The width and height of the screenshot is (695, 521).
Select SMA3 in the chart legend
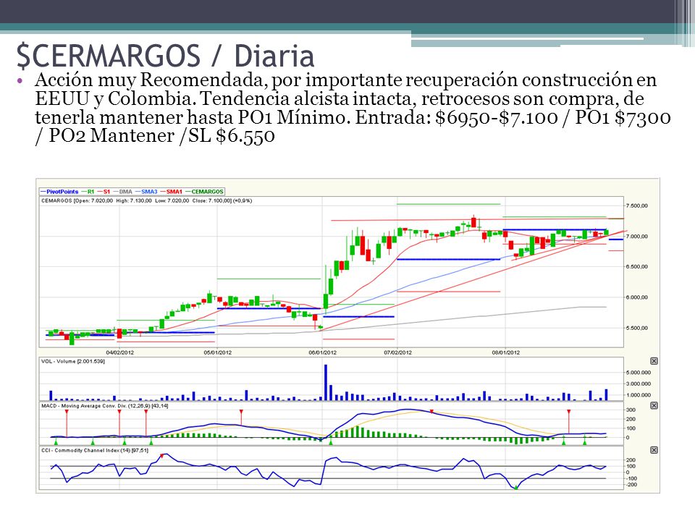(x=146, y=192)
